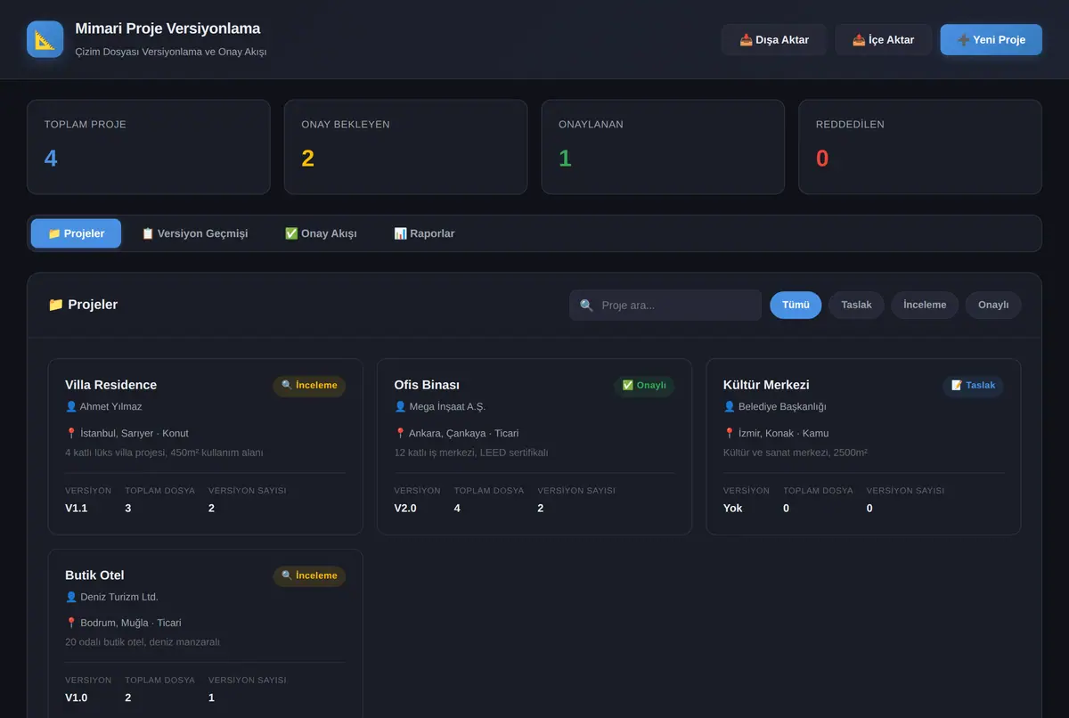The height and width of the screenshot is (718, 1069).
Task: Click the person icon beside Belediye Başkanlığı
Action: (x=730, y=406)
